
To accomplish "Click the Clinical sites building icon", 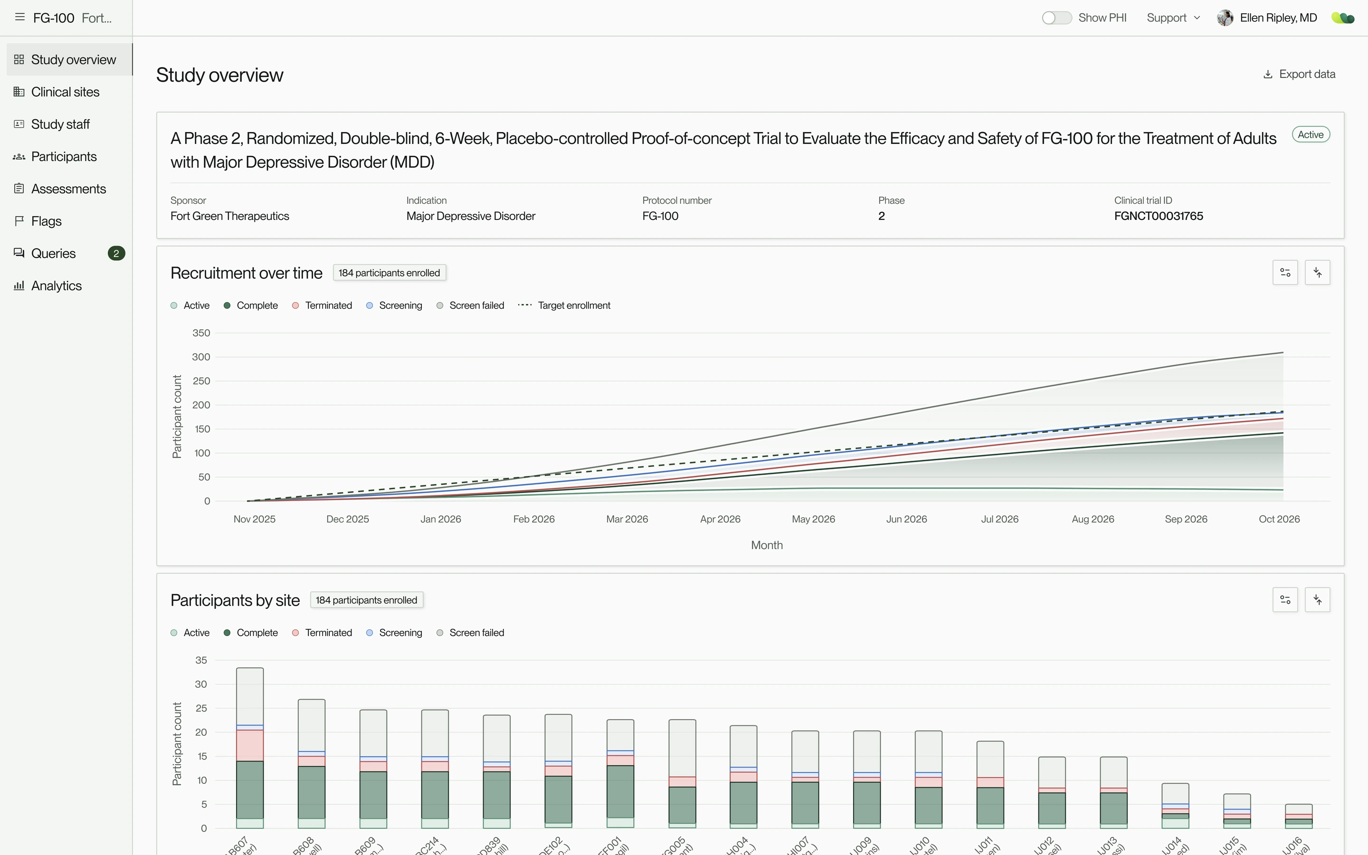I will tap(19, 92).
